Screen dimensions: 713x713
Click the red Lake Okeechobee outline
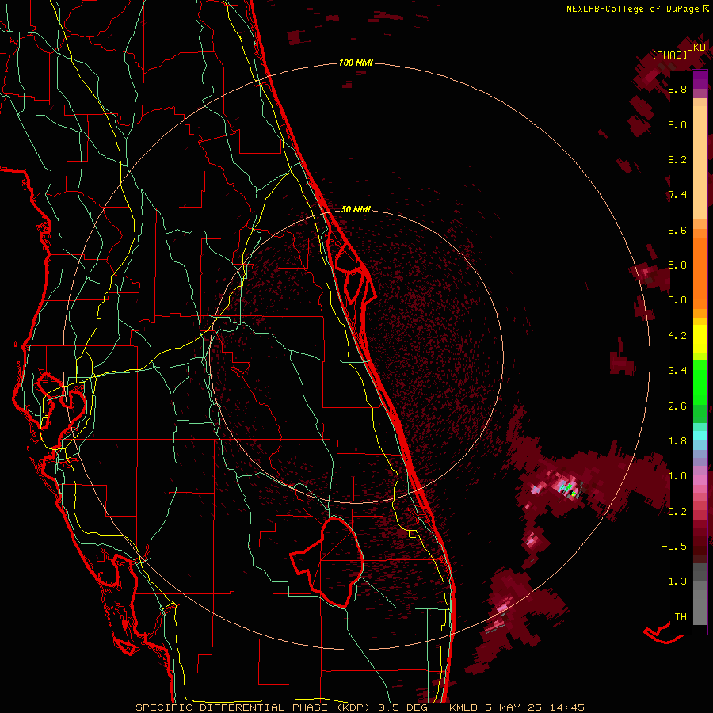pyautogui.click(x=327, y=562)
